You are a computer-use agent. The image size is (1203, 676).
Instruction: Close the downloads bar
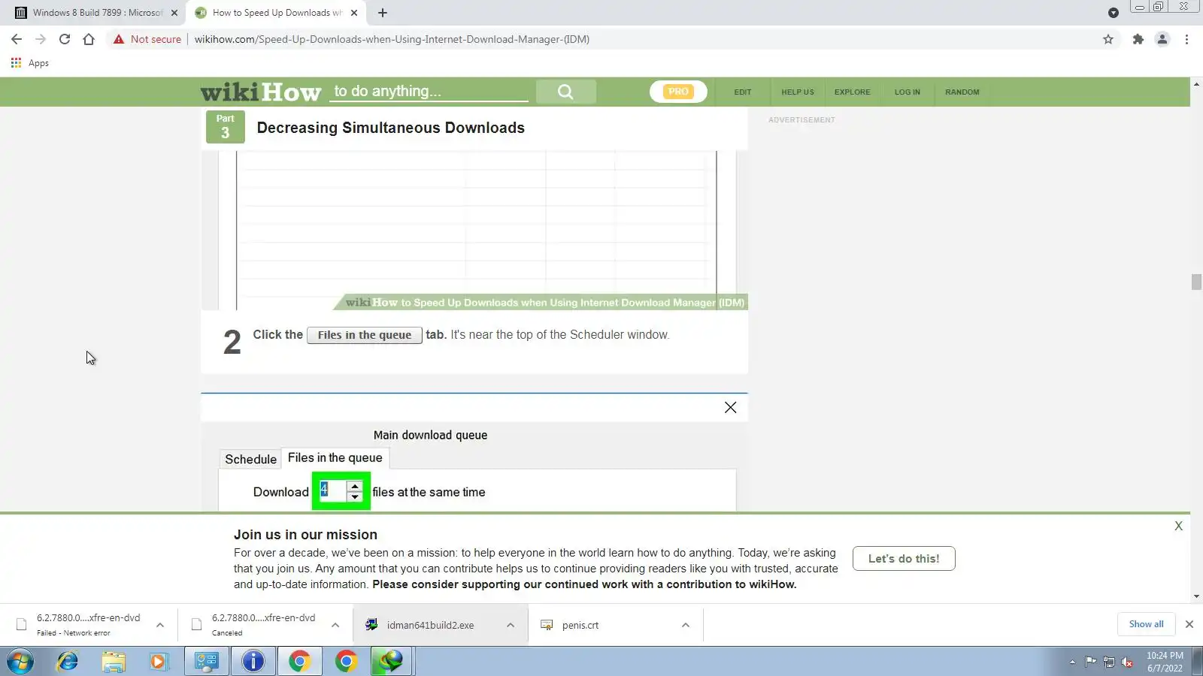[1189, 624]
